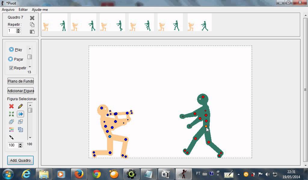Open Firefox from the taskbar
Viewport: 308px width, 180px height.
[x=79, y=174]
